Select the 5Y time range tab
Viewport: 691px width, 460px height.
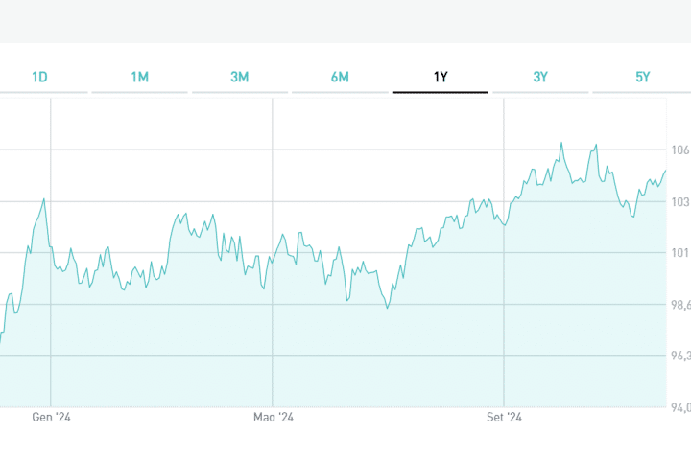[642, 77]
